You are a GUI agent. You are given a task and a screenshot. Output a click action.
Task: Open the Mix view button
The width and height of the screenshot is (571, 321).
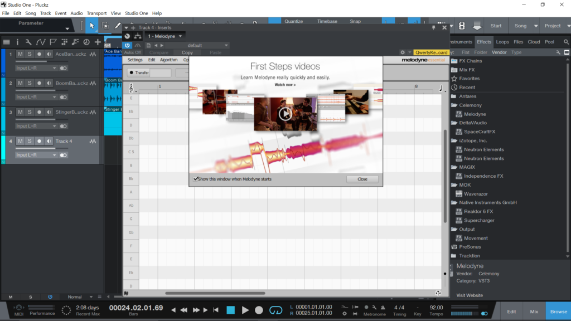[x=534, y=312]
